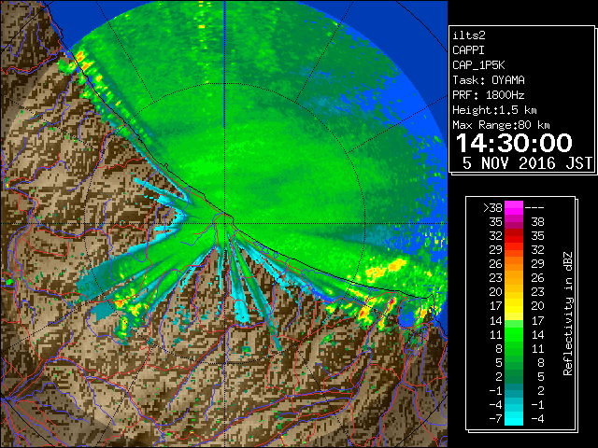Image resolution: width=598 pixels, height=448 pixels.
Task: Click the 'PRF: 1800Hz' line
Action: tap(489, 95)
